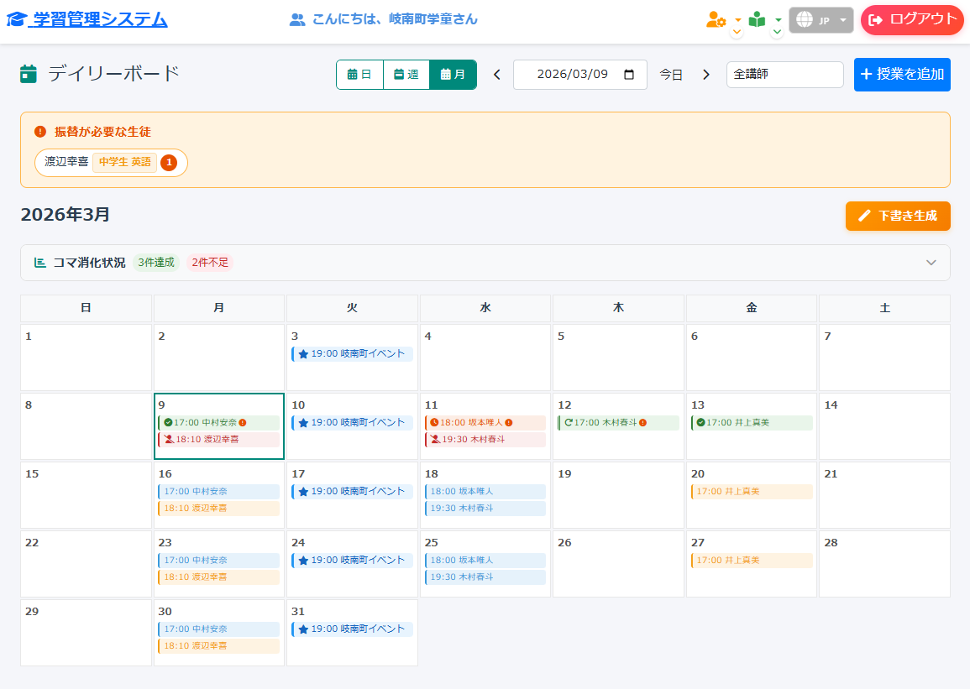The width and height of the screenshot is (970, 689).
Task: Open March 23 18:10 渡辺幸喜 lesson
Action: coord(219,577)
